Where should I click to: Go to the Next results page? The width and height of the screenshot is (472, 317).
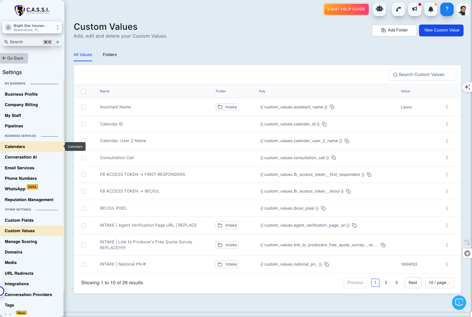[x=413, y=283]
